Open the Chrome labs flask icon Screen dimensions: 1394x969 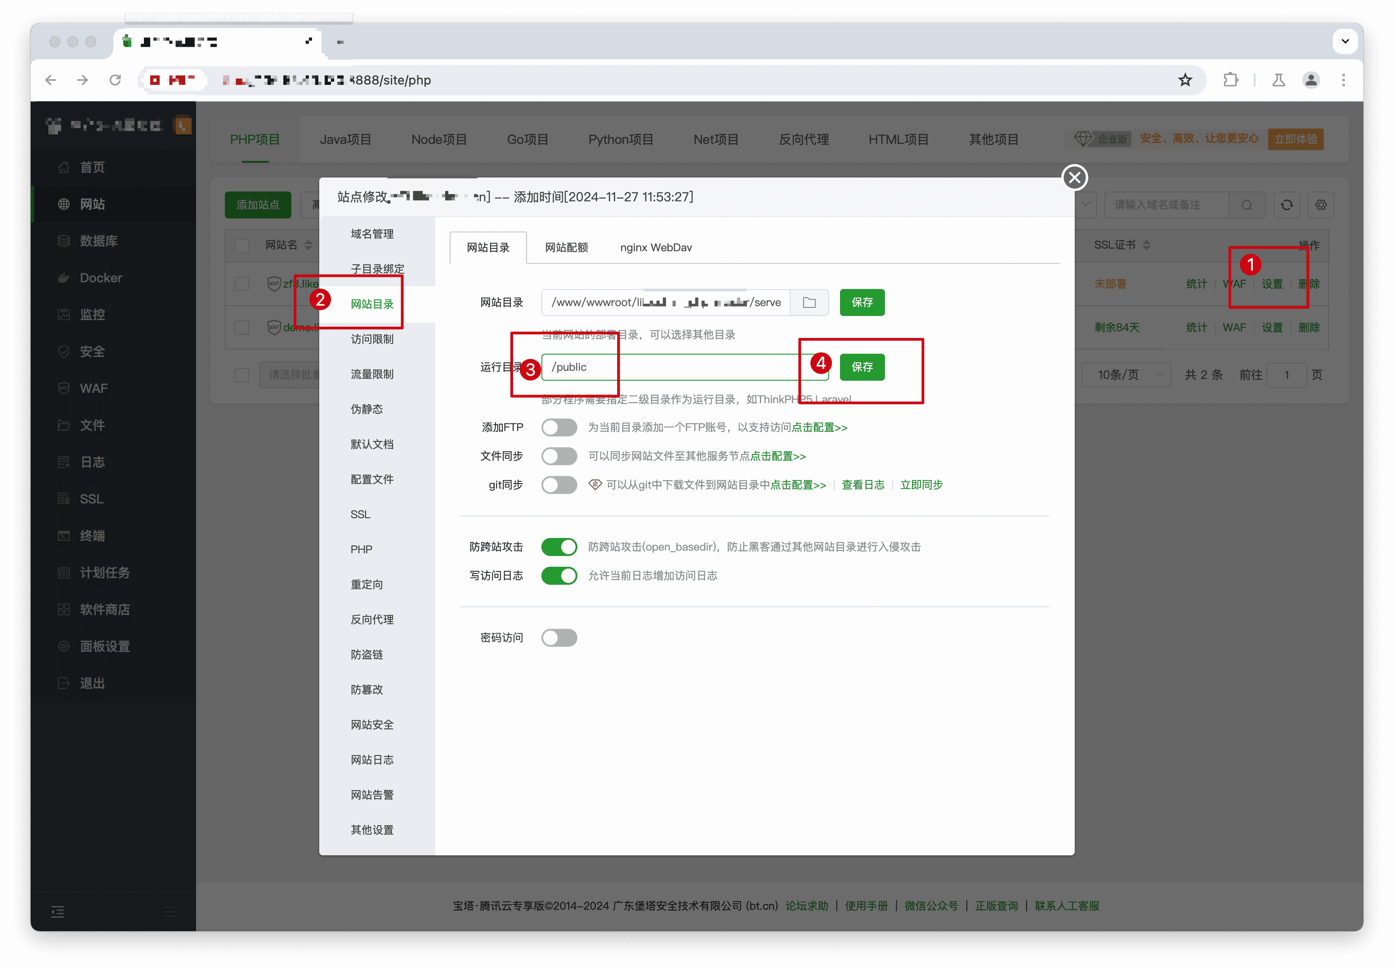1278,80
